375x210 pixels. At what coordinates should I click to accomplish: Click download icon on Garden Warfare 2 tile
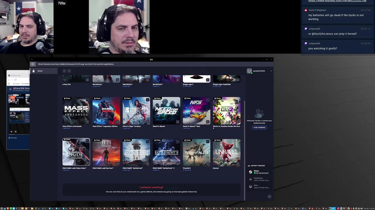[x=238, y=122]
